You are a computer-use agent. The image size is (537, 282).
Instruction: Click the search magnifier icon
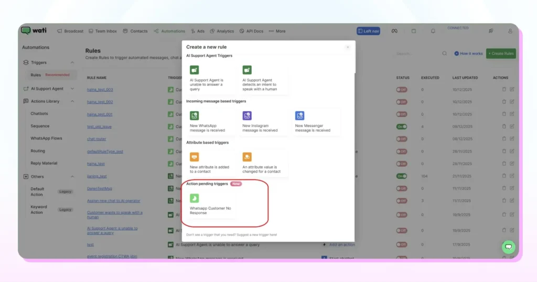[x=445, y=53]
